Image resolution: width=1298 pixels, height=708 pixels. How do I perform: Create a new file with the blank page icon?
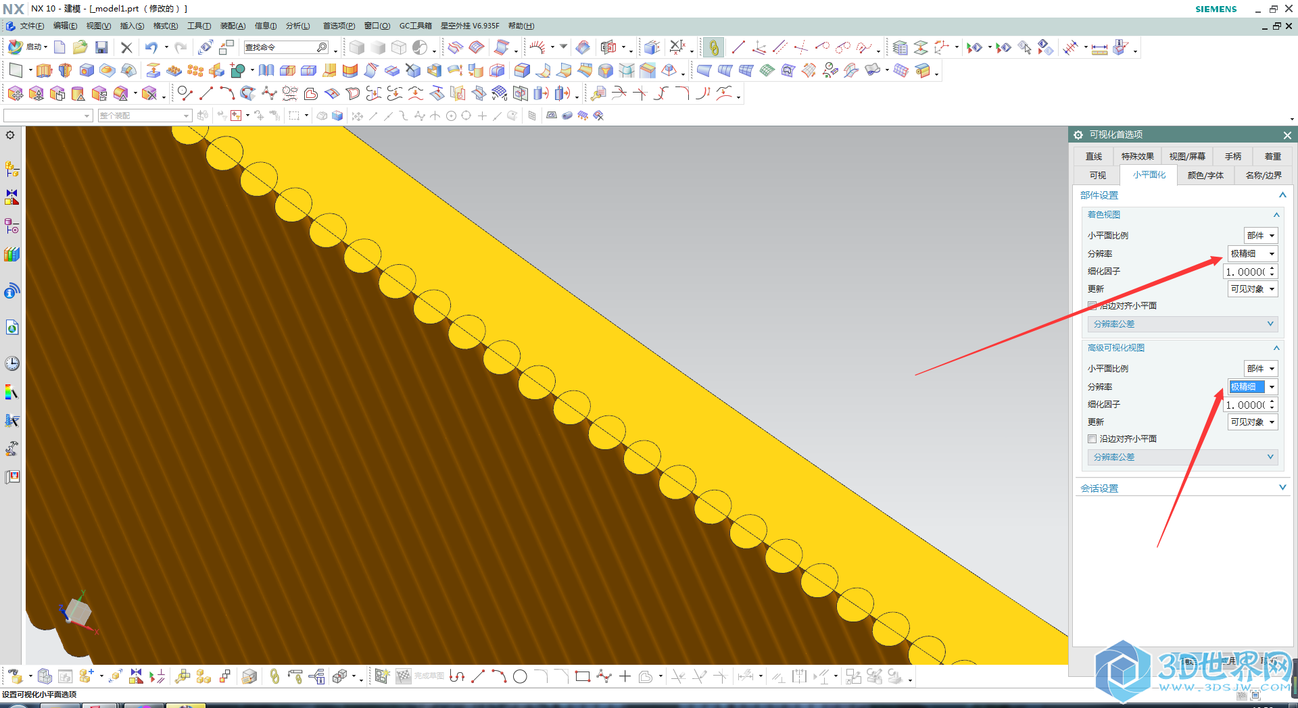pyautogui.click(x=59, y=47)
